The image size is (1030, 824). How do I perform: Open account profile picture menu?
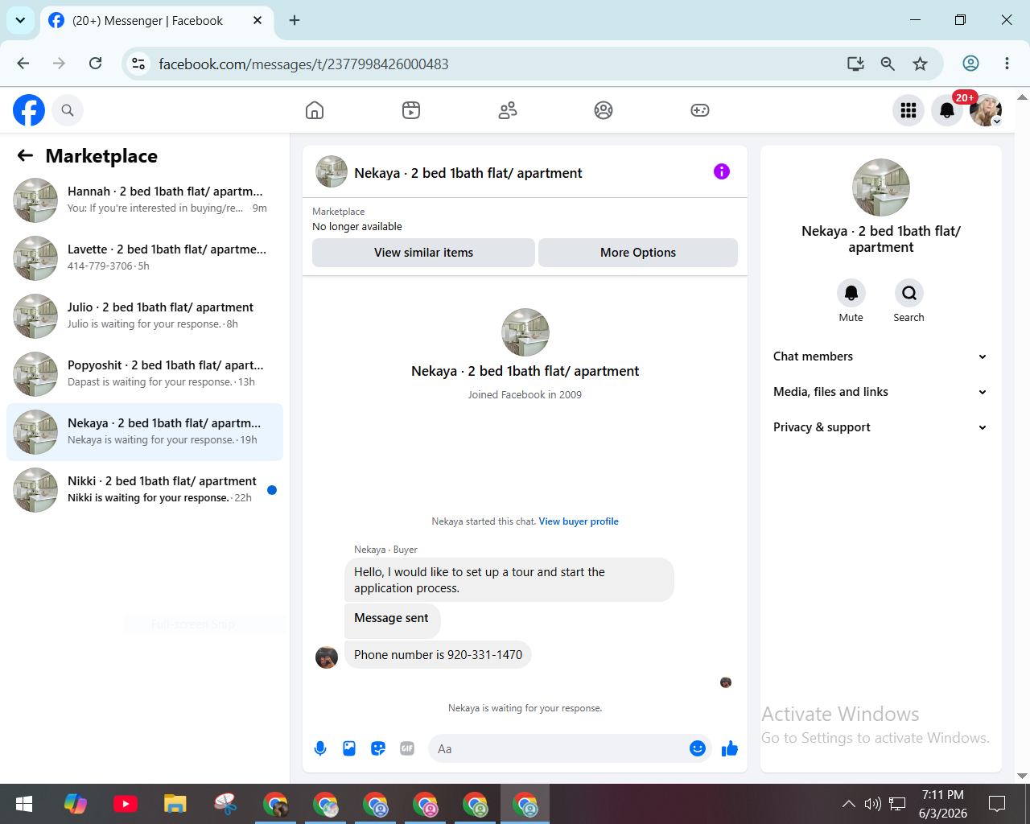(x=986, y=110)
